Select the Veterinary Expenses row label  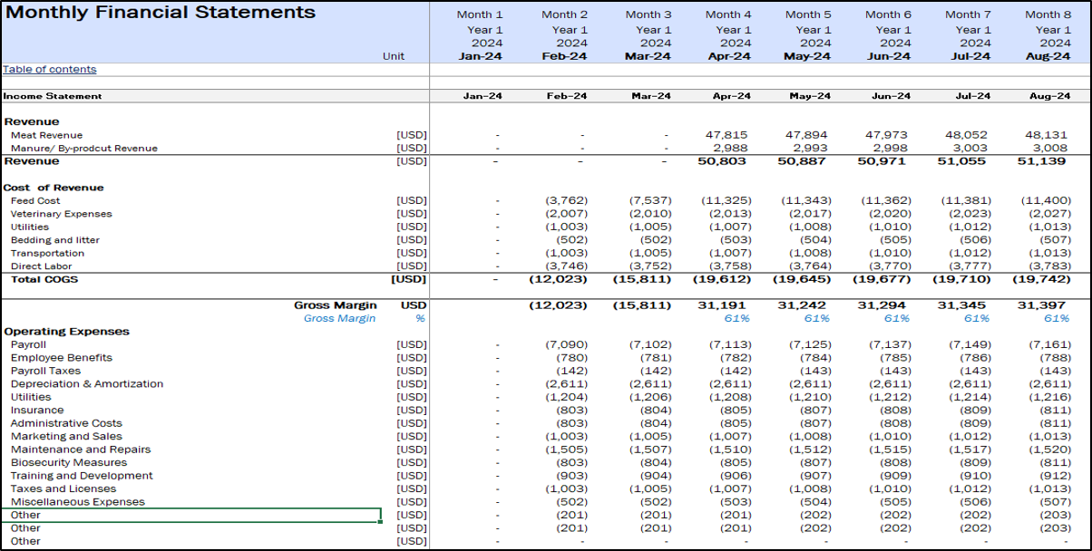pyautogui.click(x=61, y=214)
